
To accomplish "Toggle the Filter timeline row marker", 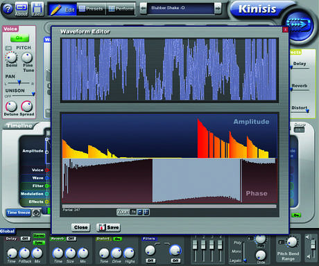I will 46,186.
